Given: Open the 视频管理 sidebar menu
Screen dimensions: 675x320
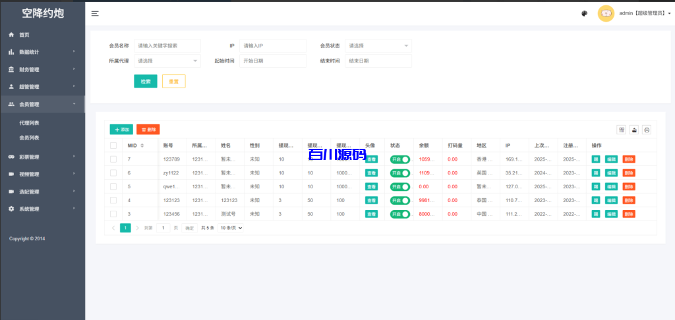Looking at the screenshot, I should 42,174.
